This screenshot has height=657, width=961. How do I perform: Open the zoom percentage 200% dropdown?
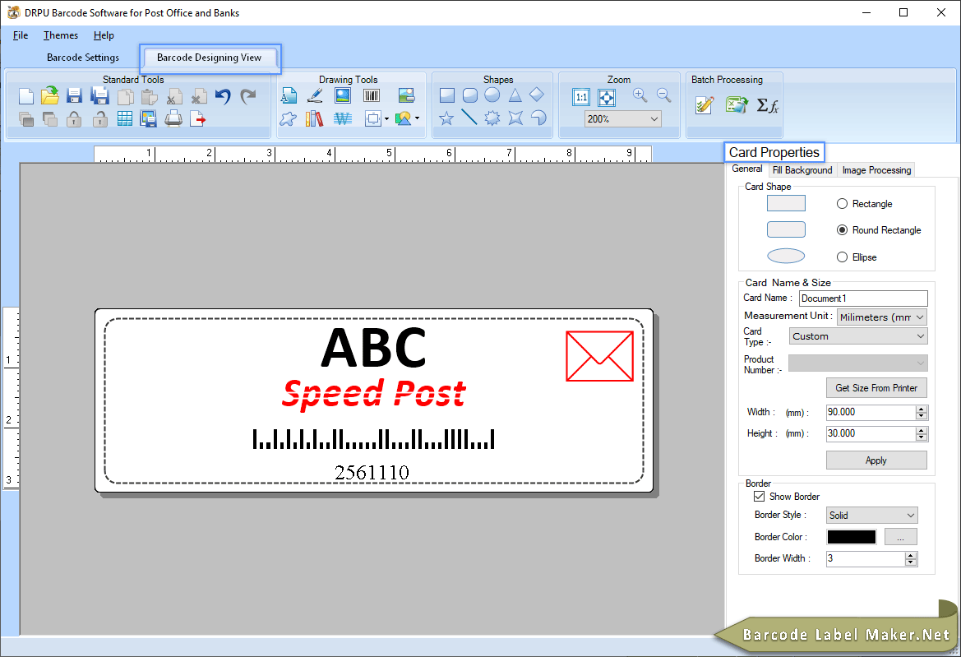622,119
